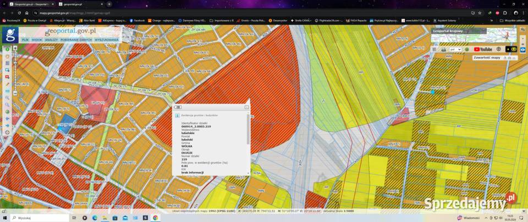Adjust the map zoom slider handle
Viewport: 528px width, 222px height.
pyautogui.click(x=15, y=62)
